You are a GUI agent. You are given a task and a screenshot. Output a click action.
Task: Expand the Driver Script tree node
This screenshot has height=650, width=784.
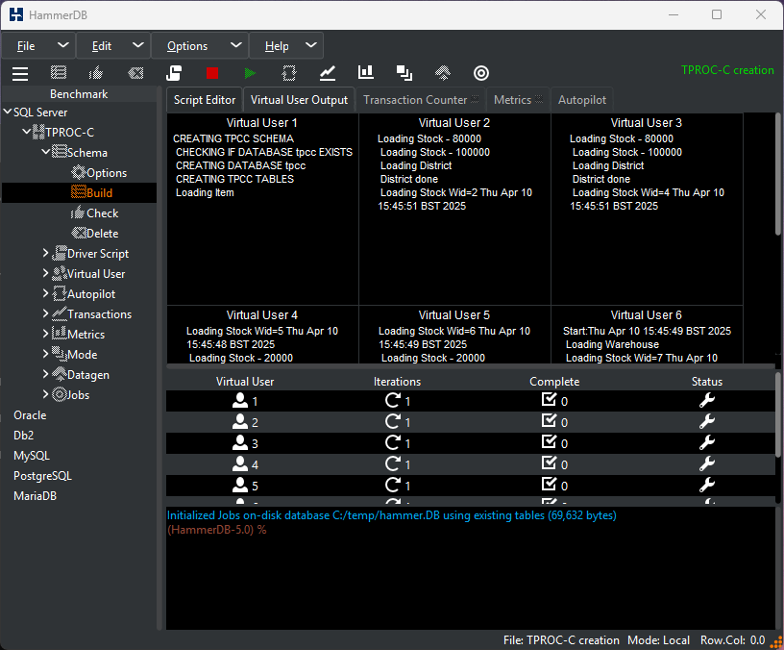(x=45, y=253)
